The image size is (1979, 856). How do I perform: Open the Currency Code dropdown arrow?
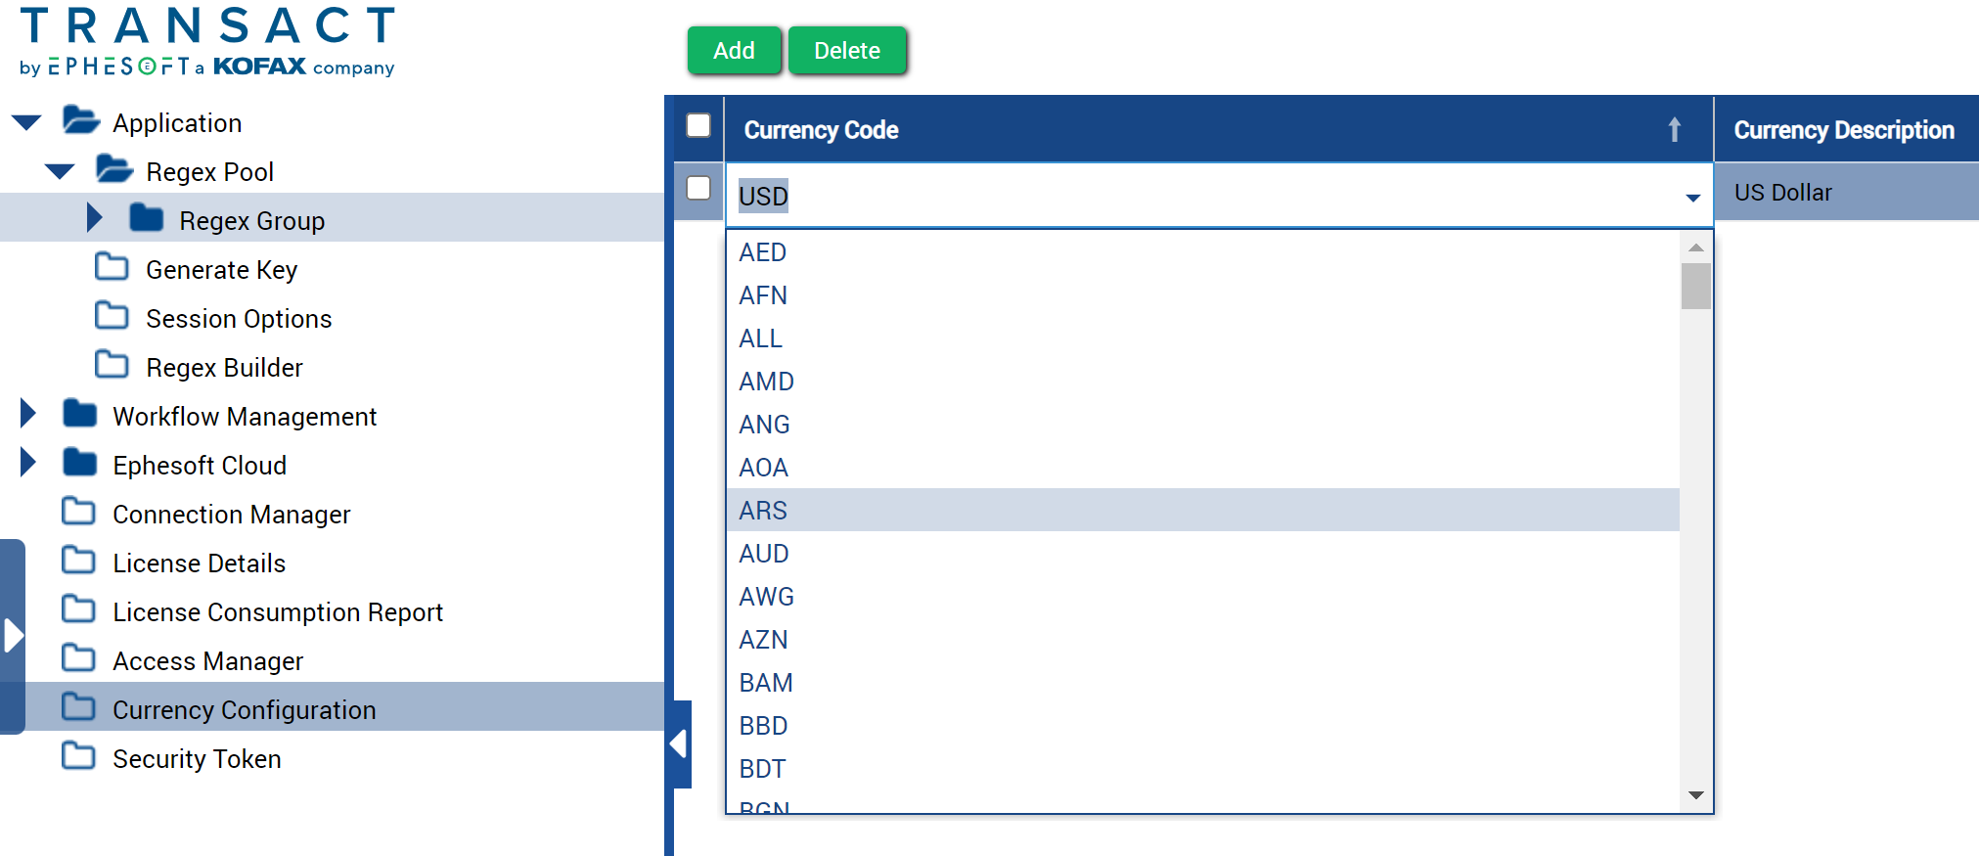point(1693,197)
